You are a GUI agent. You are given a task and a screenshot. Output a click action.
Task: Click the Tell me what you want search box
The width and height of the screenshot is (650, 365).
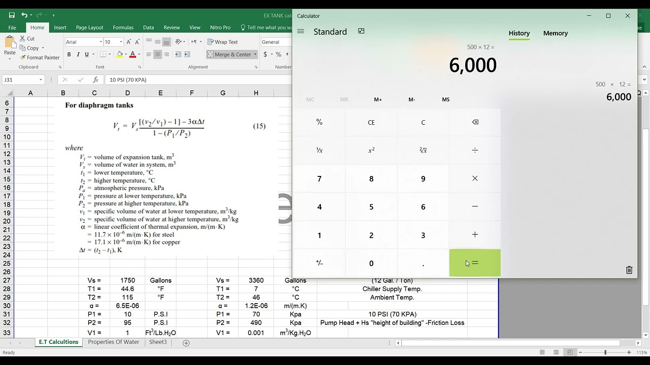click(265, 27)
